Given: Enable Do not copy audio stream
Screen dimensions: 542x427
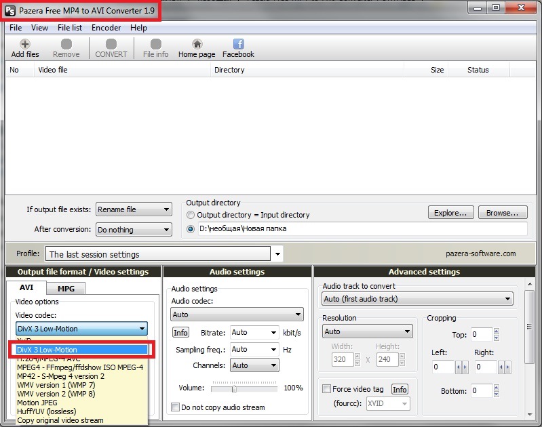Looking at the screenshot, I should 176,407.
